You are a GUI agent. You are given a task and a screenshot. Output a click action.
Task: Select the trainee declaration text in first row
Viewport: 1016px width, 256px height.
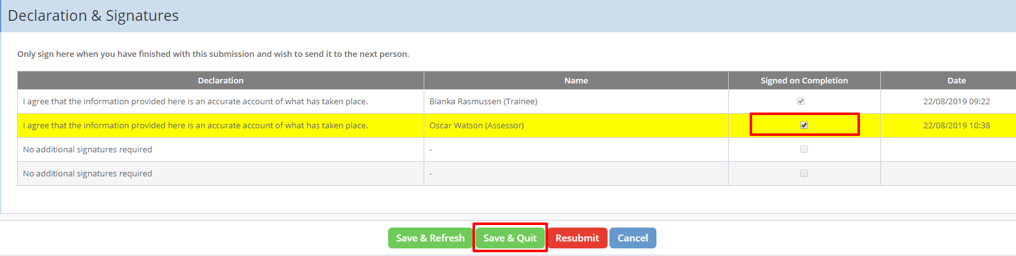(195, 102)
